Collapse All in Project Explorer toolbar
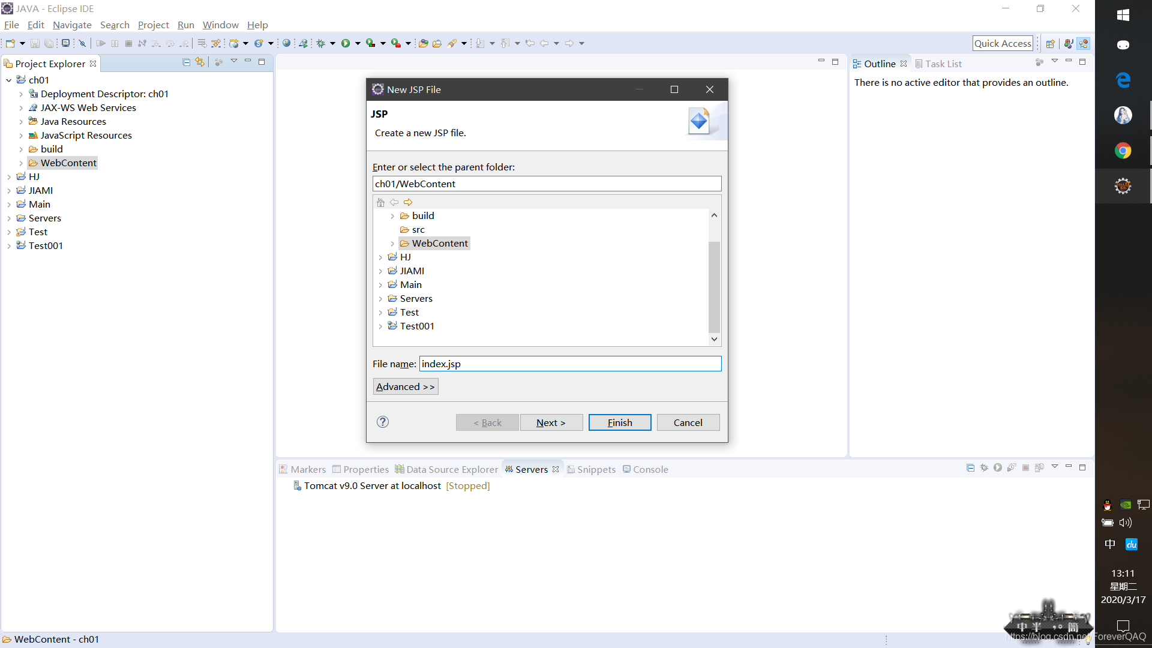This screenshot has width=1152, height=648. pyautogui.click(x=186, y=62)
